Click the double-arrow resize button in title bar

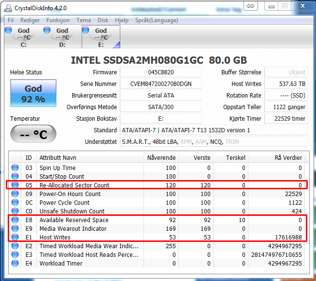click(250, 6)
